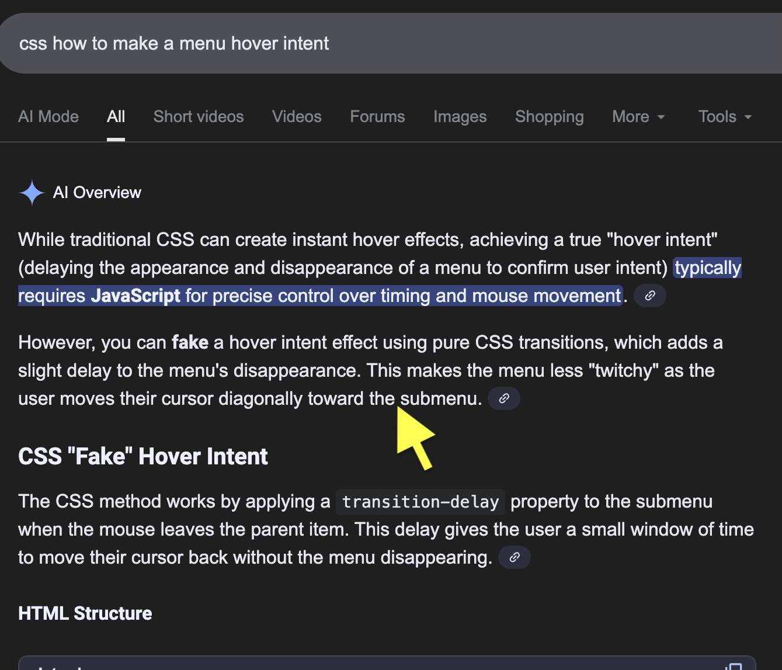
Task: Click the AI Overview sparkle icon
Action: coord(32,193)
